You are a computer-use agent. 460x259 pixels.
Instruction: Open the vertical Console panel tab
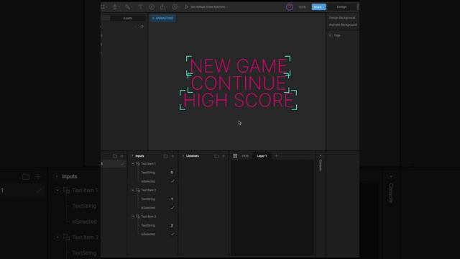321,165
